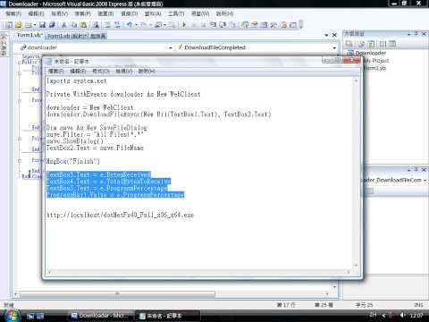Screen dimensions: 429x322
Task: Open Properties window from main toolbar icon
Action: (x=254, y=25)
